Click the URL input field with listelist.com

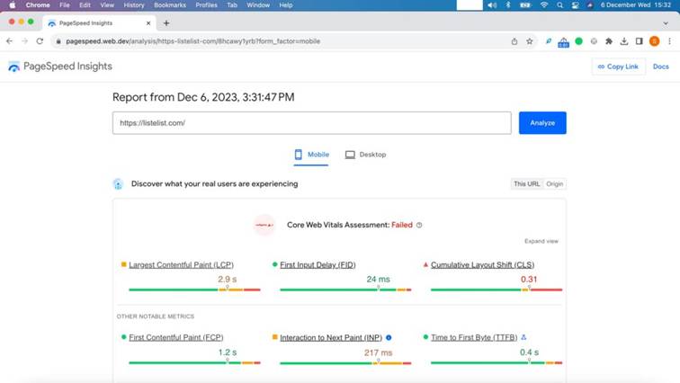[x=311, y=123]
